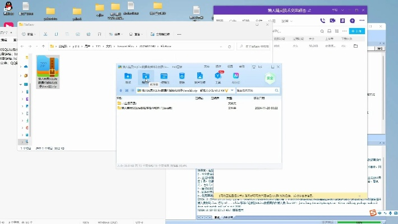The height and width of the screenshot is (224, 398).
Task: Open the 帮助 menu in archive window
Action: coord(242,67)
